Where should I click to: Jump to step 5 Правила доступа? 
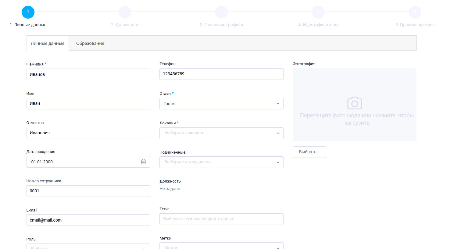(415, 12)
